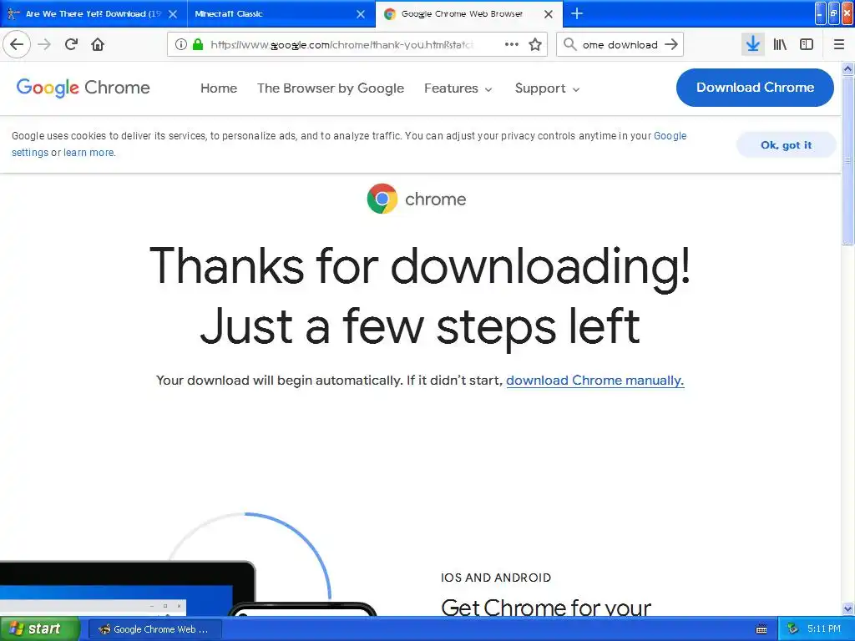The width and height of the screenshot is (855, 641).
Task: Click the Google Chrome logo in header
Action: point(83,88)
